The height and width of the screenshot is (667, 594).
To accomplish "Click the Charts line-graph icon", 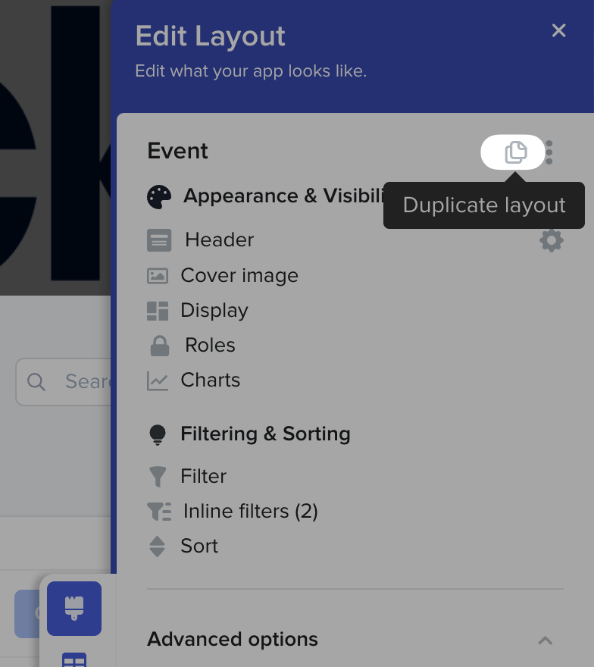I will tap(158, 380).
